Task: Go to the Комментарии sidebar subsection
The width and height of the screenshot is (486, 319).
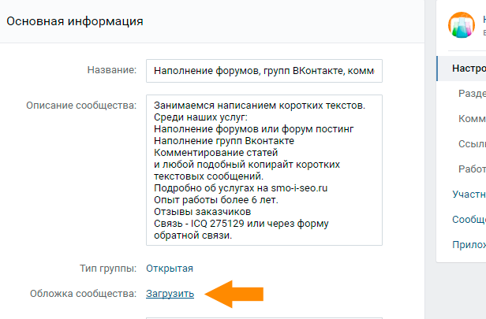Action: [x=471, y=118]
